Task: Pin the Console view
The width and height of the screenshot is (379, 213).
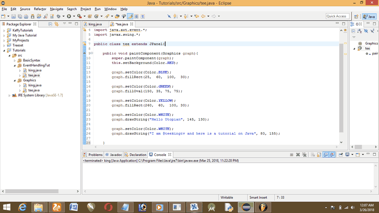Action: tap(341, 155)
